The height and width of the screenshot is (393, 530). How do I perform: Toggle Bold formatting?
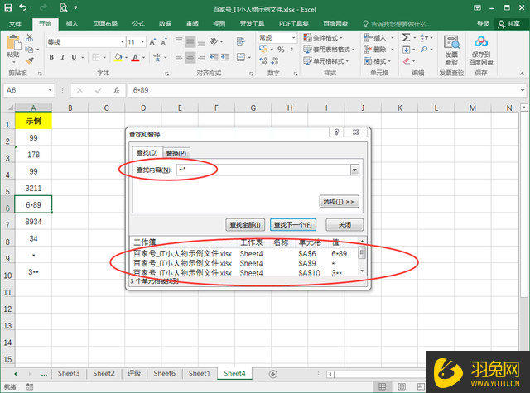51,57
